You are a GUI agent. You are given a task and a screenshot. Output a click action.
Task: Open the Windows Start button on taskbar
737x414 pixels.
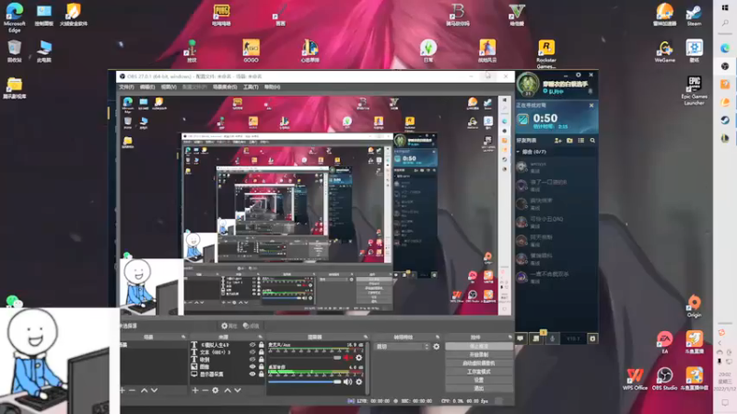(x=725, y=8)
